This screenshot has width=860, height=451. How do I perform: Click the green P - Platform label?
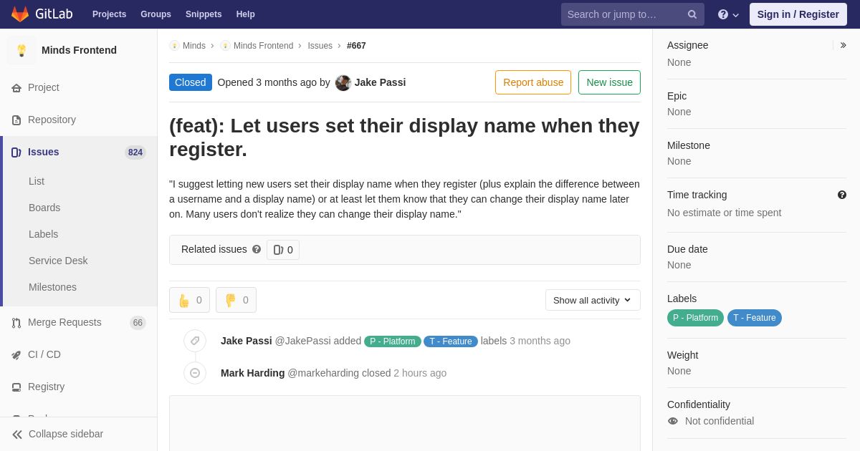click(694, 318)
